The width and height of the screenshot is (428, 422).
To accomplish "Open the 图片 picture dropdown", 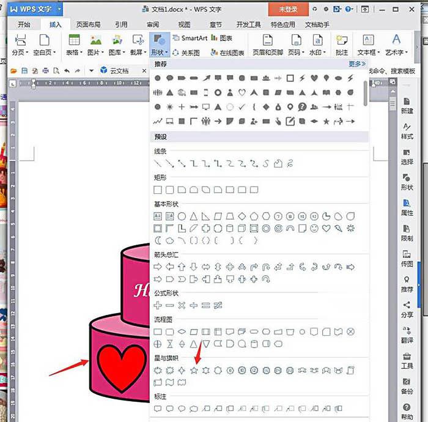I will tap(95, 45).
